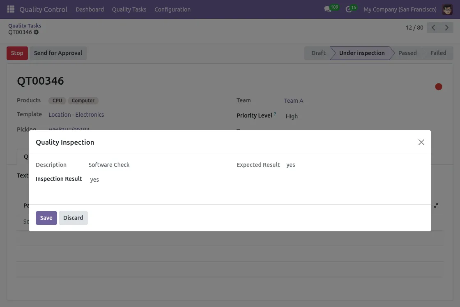460x307 pixels.
Task: Open the column options sliders icon
Action: (x=436, y=205)
